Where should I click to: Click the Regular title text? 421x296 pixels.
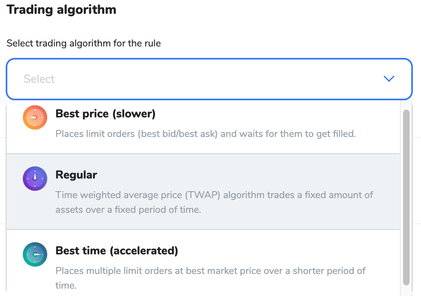click(x=76, y=175)
